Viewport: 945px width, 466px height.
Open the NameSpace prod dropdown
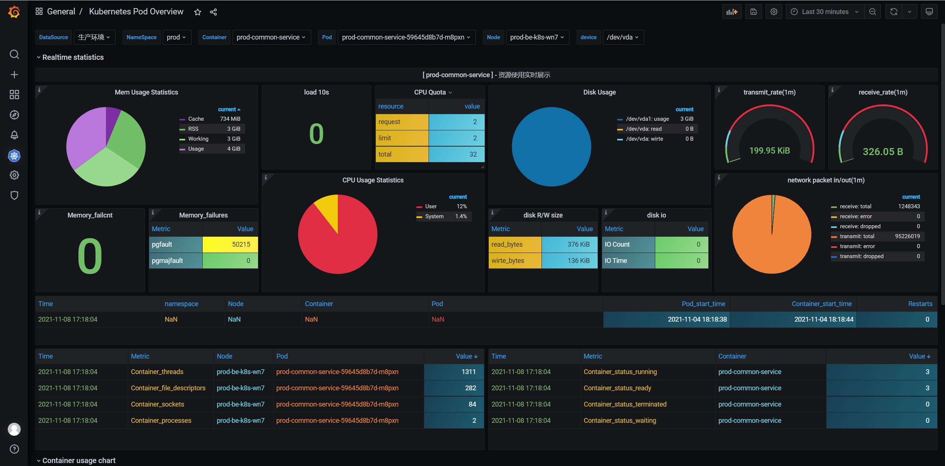click(x=176, y=37)
